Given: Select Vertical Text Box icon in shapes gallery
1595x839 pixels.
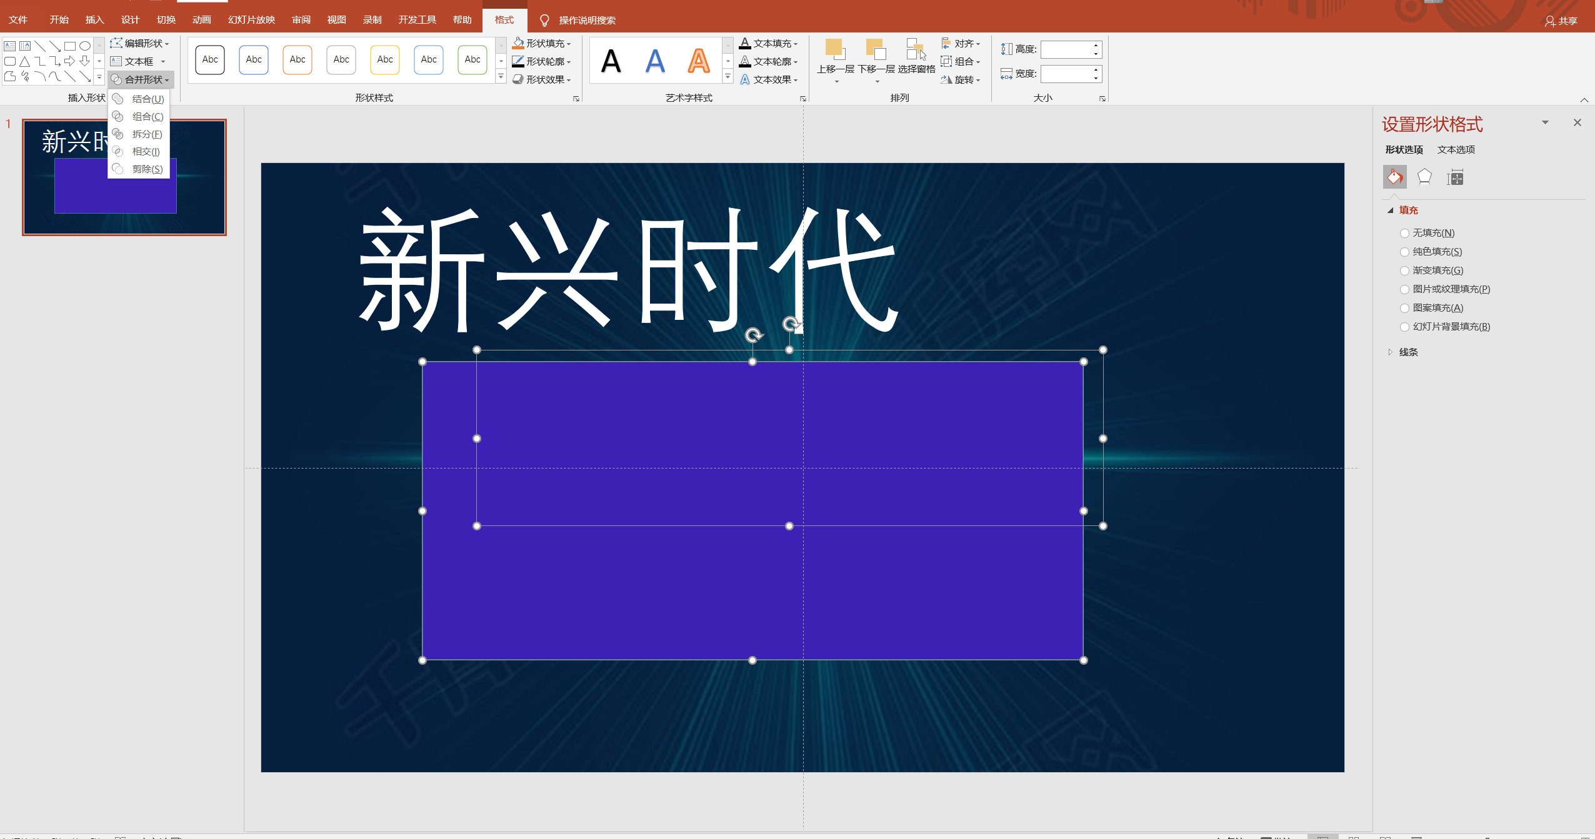Looking at the screenshot, I should pos(25,46).
